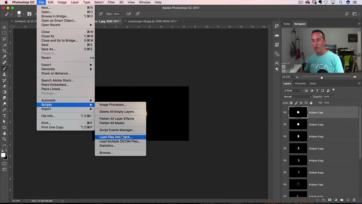Click the Navigator zoom slider handle
This screenshot has height=204, width=362.
tap(322, 78)
